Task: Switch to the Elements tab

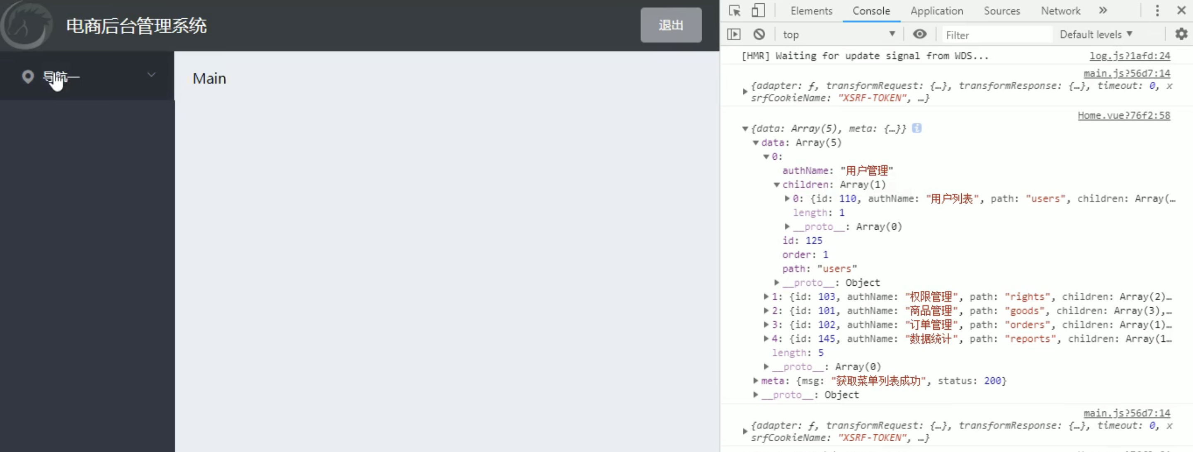Action: tap(811, 11)
